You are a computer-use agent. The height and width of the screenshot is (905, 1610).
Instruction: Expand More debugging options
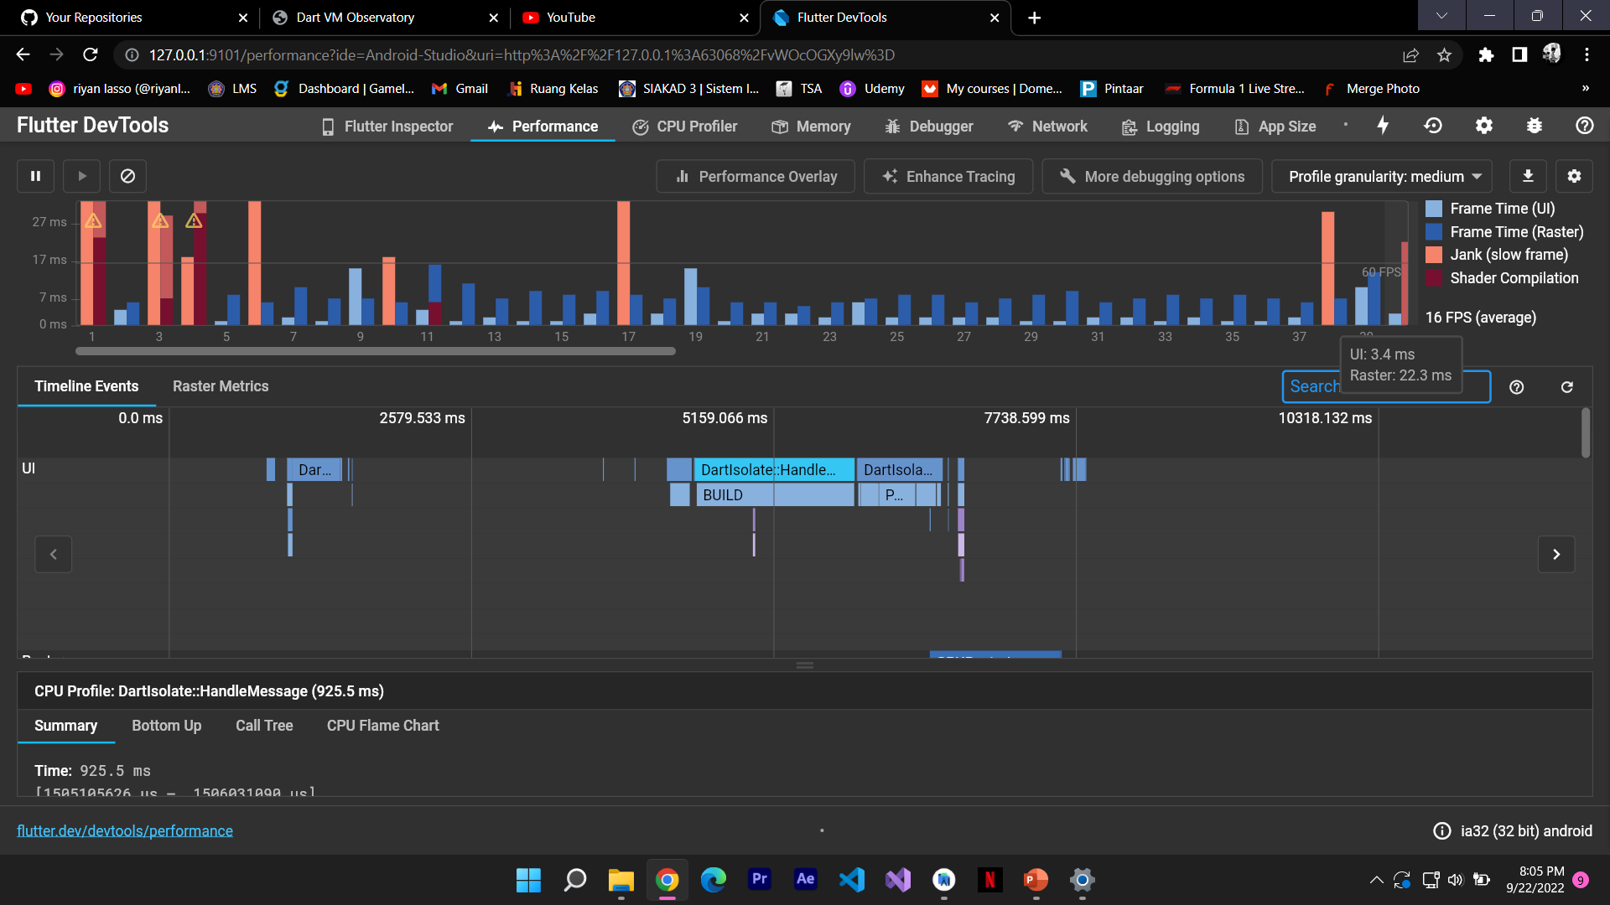click(1152, 177)
